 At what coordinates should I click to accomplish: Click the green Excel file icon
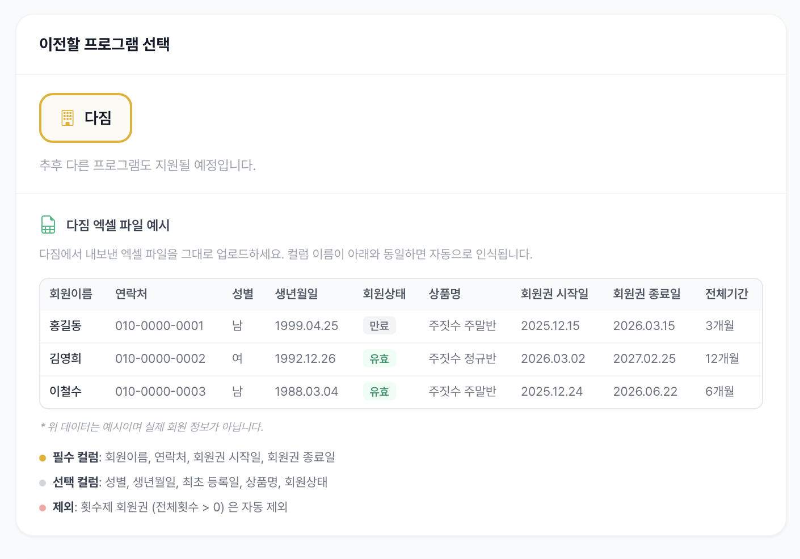tap(48, 225)
